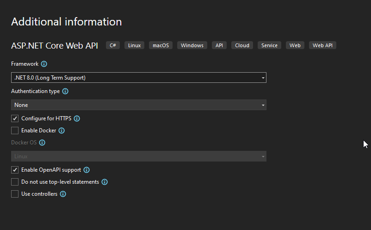Select the Cloud tag label
Viewport: 371px width, 230px height.
point(242,45)
